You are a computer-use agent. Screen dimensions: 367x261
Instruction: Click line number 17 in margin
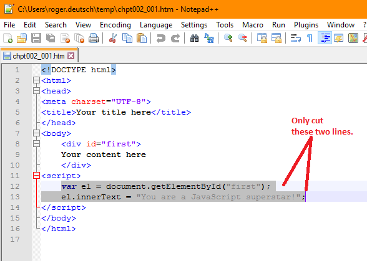click(x=15, y=239)
